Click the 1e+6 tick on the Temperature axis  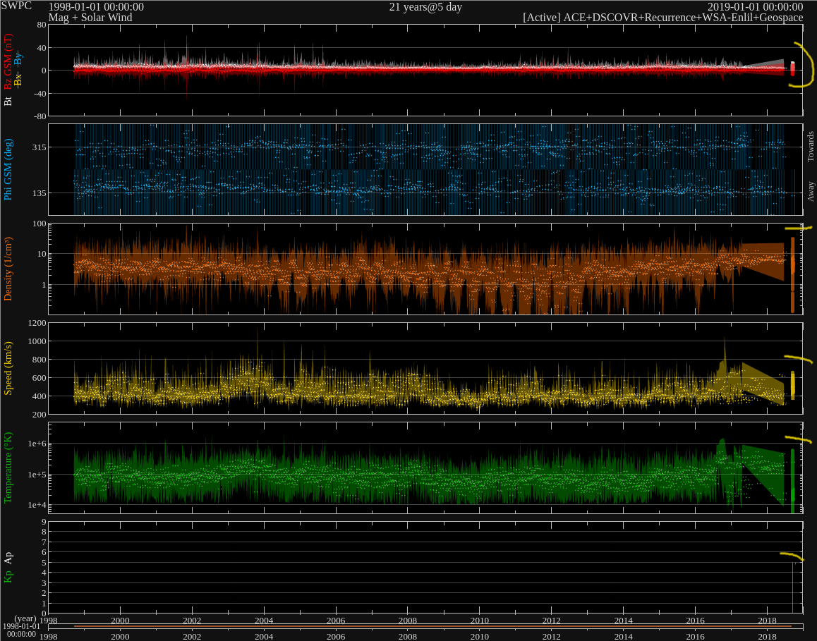(x=37, y=444)
